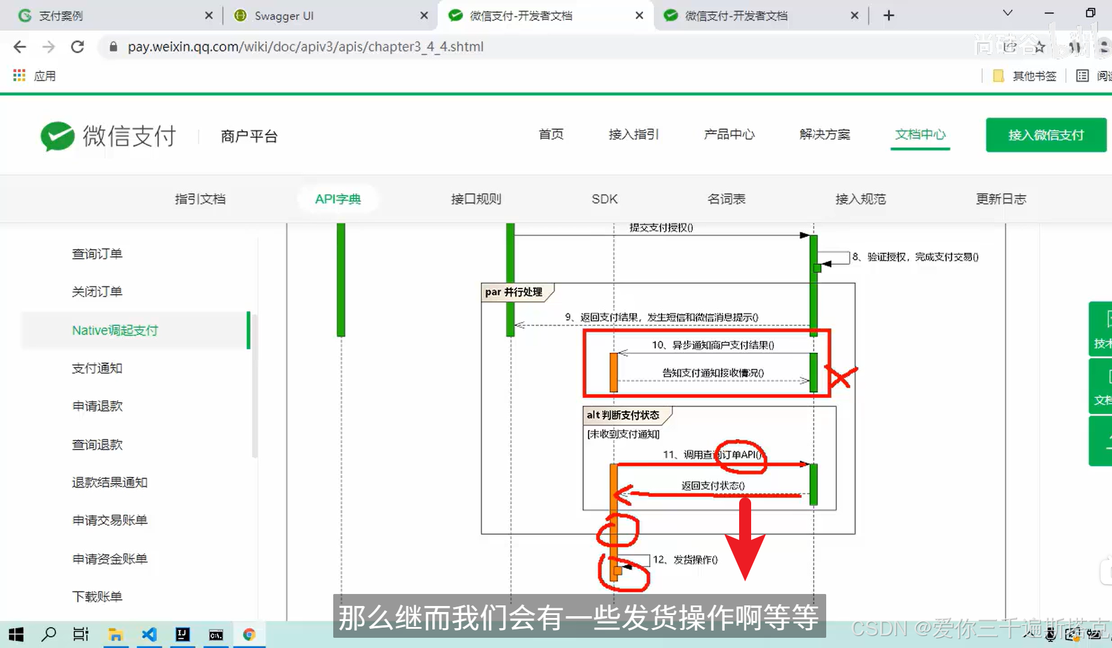Image resolution: width=1112 pixels, height=648 pixels.
Task: Open 申请交易账单 in the sidebar
Action: [110, 520]
